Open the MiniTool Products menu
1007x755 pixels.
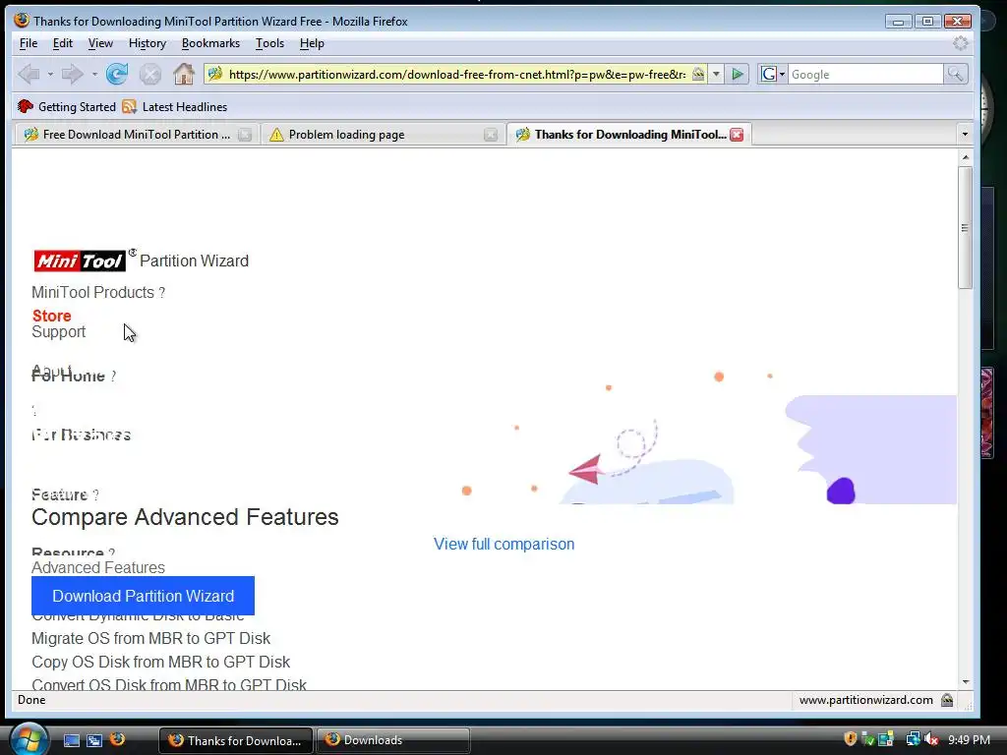[98, 292]
